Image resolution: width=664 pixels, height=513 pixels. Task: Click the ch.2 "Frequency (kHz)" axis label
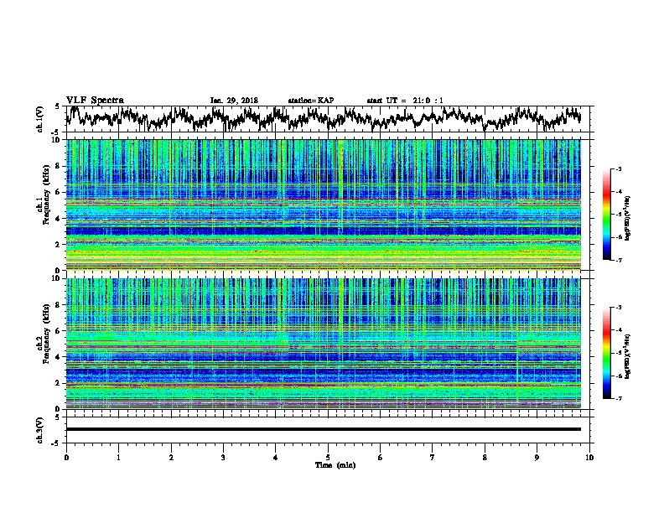click(46, 334)
